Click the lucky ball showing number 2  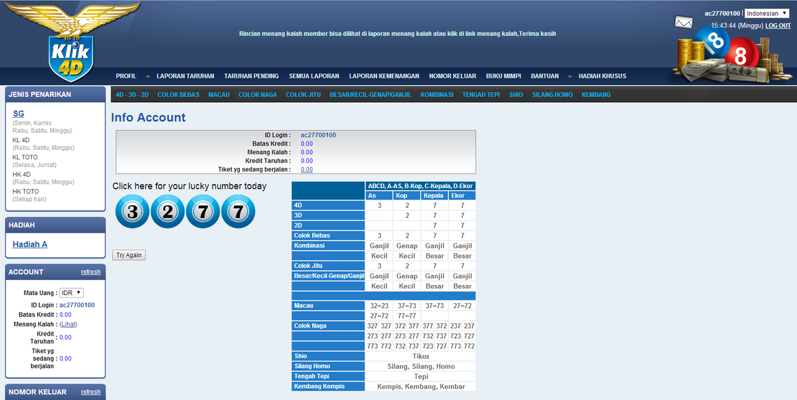(167, 212)
